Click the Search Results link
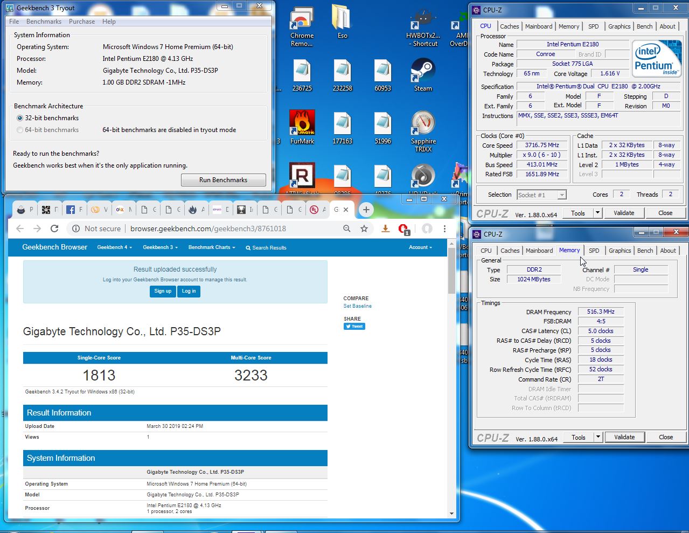 [x=266, y=248]
